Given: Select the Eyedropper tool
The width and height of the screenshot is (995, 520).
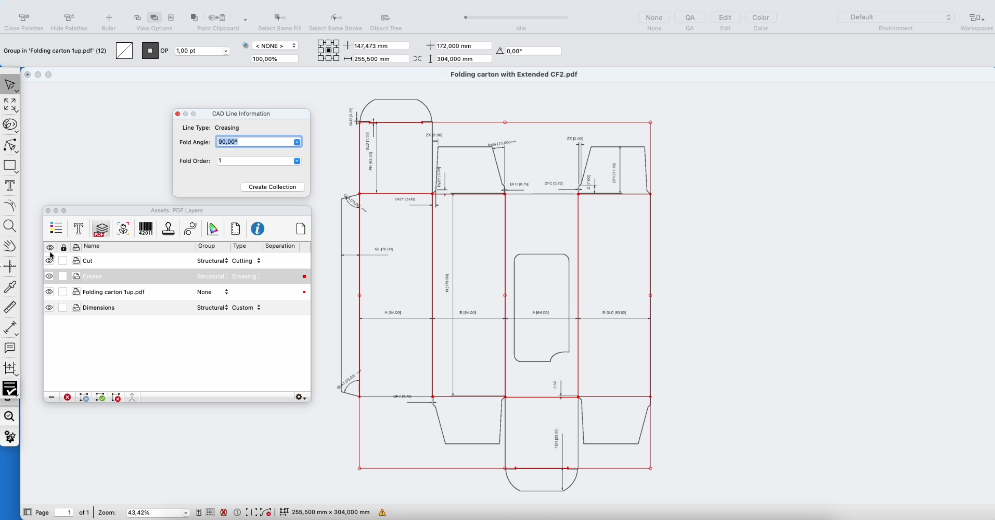Looking at the screenshot, I should click(x=10, y=287).
